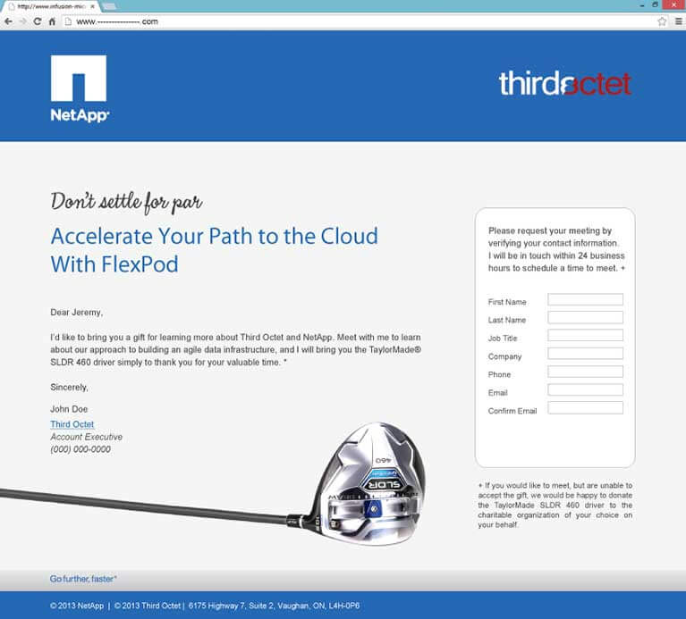
Task: Focus the Confirm Email field
Action: coord(585,408)
